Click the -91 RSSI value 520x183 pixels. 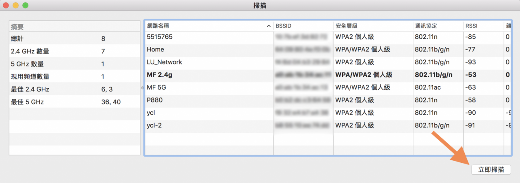tap(470, 125)
